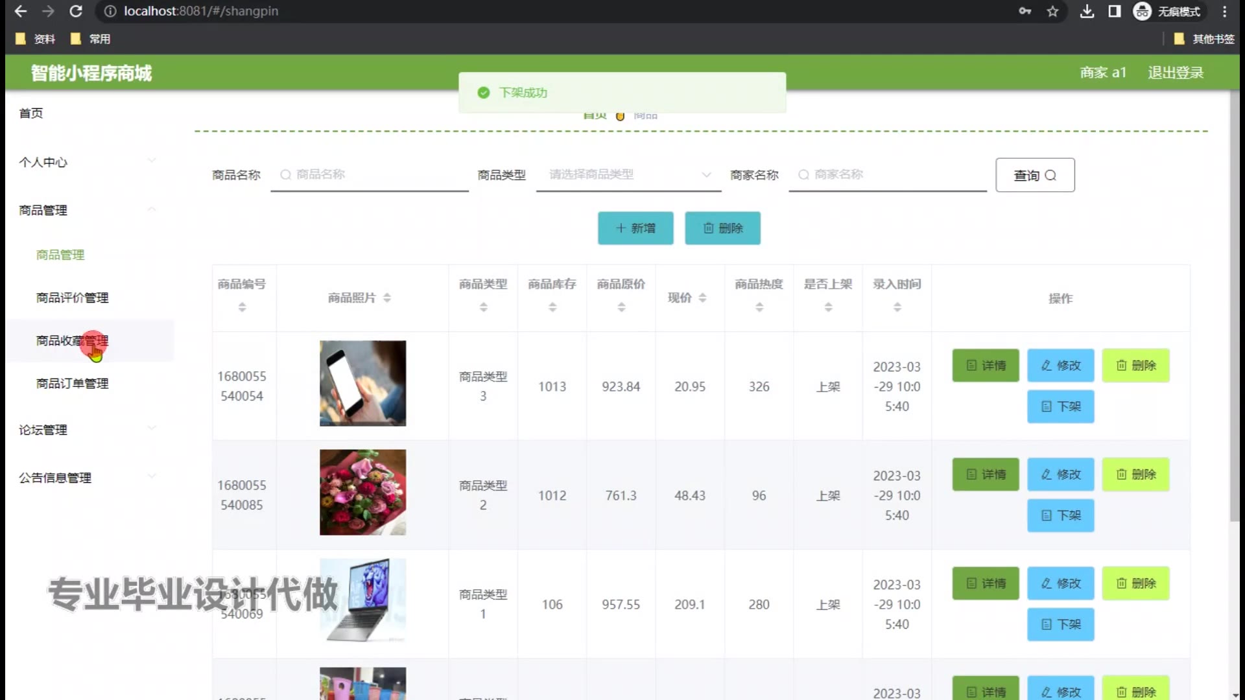The image size is (1245, 700).
Task: Focus the 商品名称 search field
Action: click(x=370, y=175)
